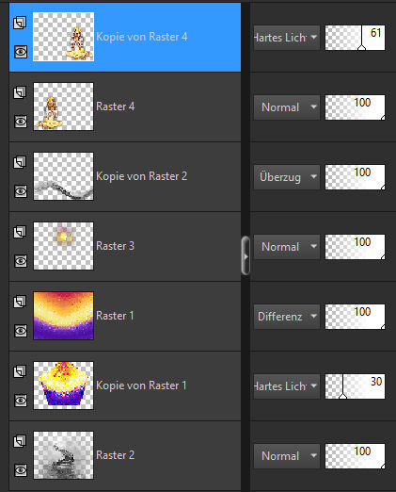Screen dimensions: 396x492
Task: Click layer type icon of Kopie von Raster 1
Action: pyautogui.click(x=20, y=371)
